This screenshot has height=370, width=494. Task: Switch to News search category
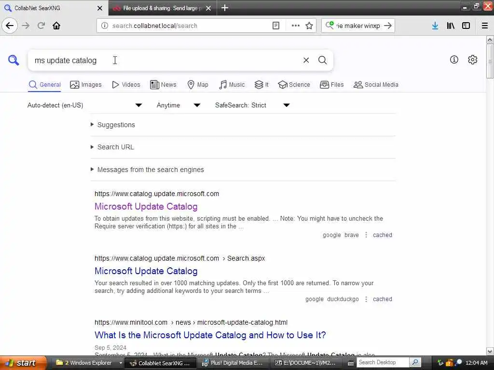coord(163,85)
